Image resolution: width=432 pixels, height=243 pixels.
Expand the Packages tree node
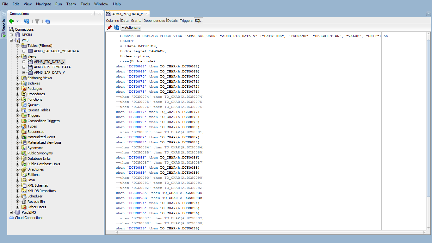(x=18, y=89)
